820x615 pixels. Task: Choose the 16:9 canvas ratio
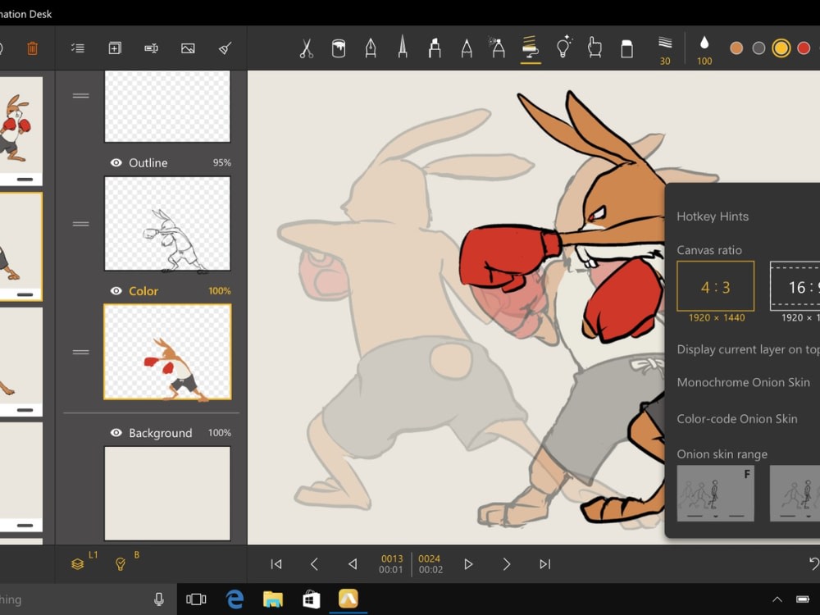click(795, 286)
